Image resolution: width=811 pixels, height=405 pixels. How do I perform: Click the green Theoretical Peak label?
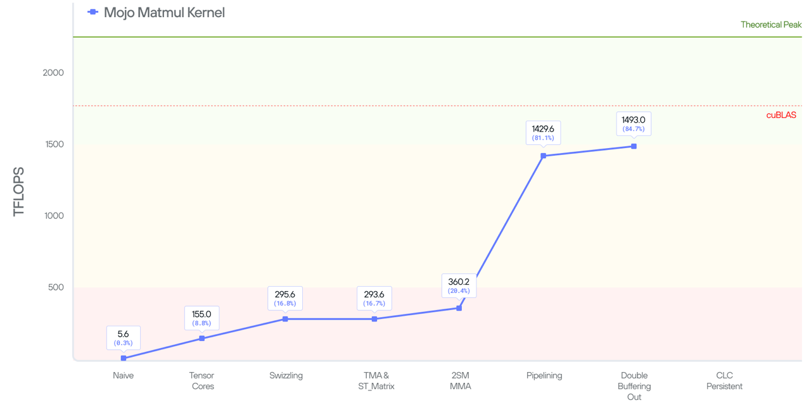[771, 25]
